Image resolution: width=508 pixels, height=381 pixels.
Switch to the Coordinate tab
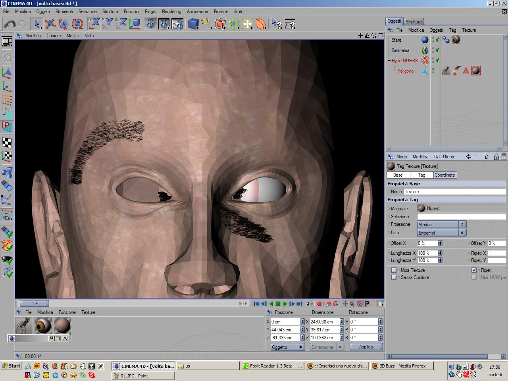pyautogui.click(x=444, y=175)
